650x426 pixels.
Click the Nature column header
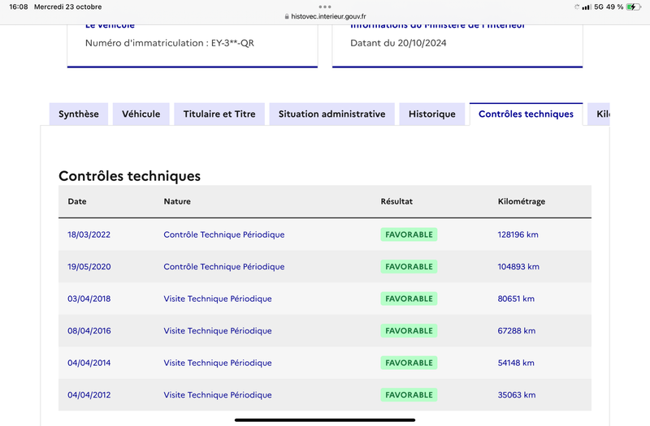(x=177, y=201)
